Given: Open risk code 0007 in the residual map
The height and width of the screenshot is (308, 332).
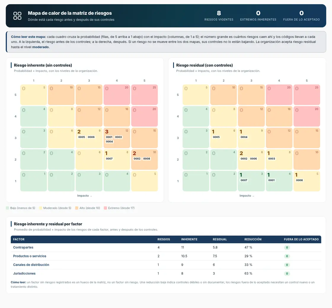Looking at the screenshot, I should tap(244, 180).
